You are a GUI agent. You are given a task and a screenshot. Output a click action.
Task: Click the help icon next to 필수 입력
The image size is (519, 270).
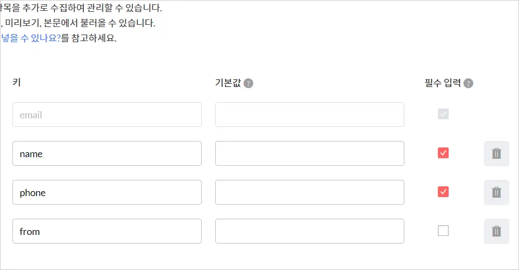pos(468,83)
